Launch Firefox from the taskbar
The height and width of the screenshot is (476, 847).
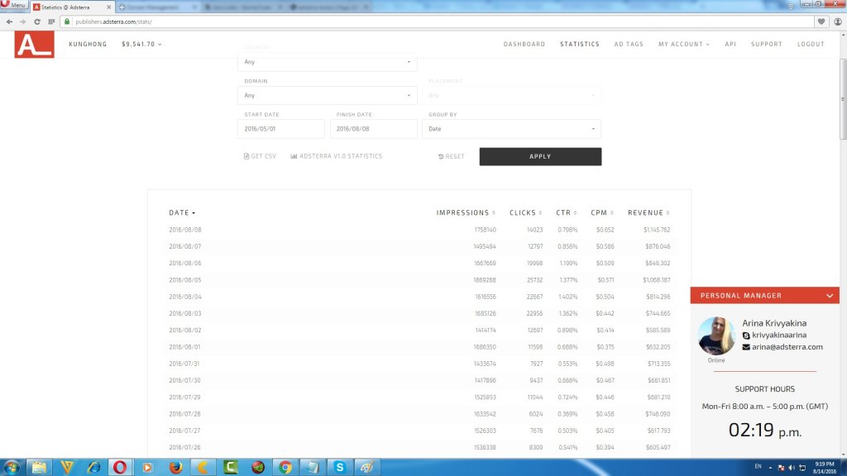[x=175, y=467]
